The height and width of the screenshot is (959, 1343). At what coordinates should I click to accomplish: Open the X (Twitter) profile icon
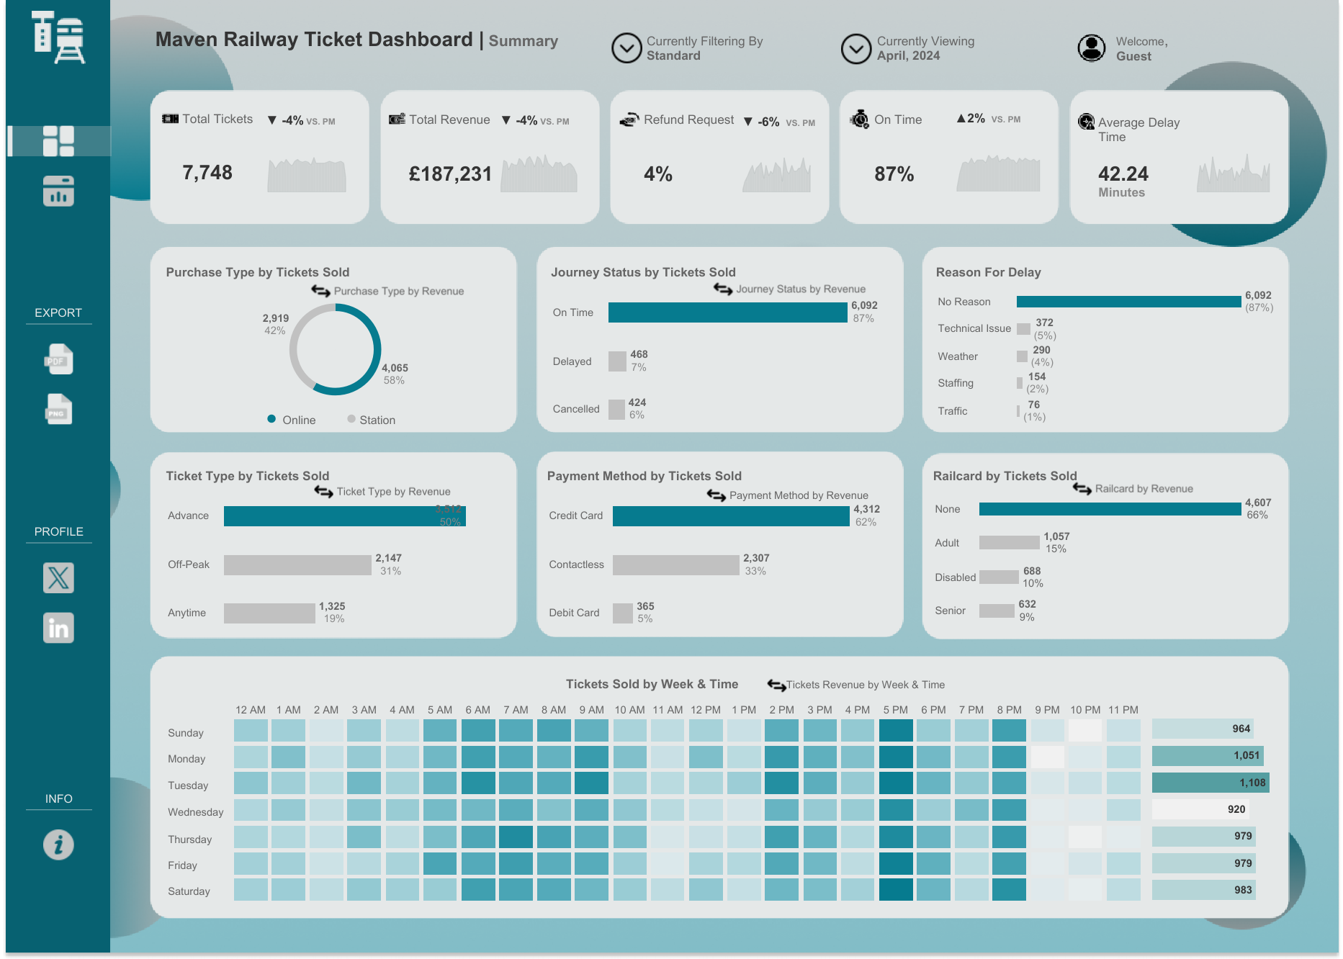click(x=58, y=577)
